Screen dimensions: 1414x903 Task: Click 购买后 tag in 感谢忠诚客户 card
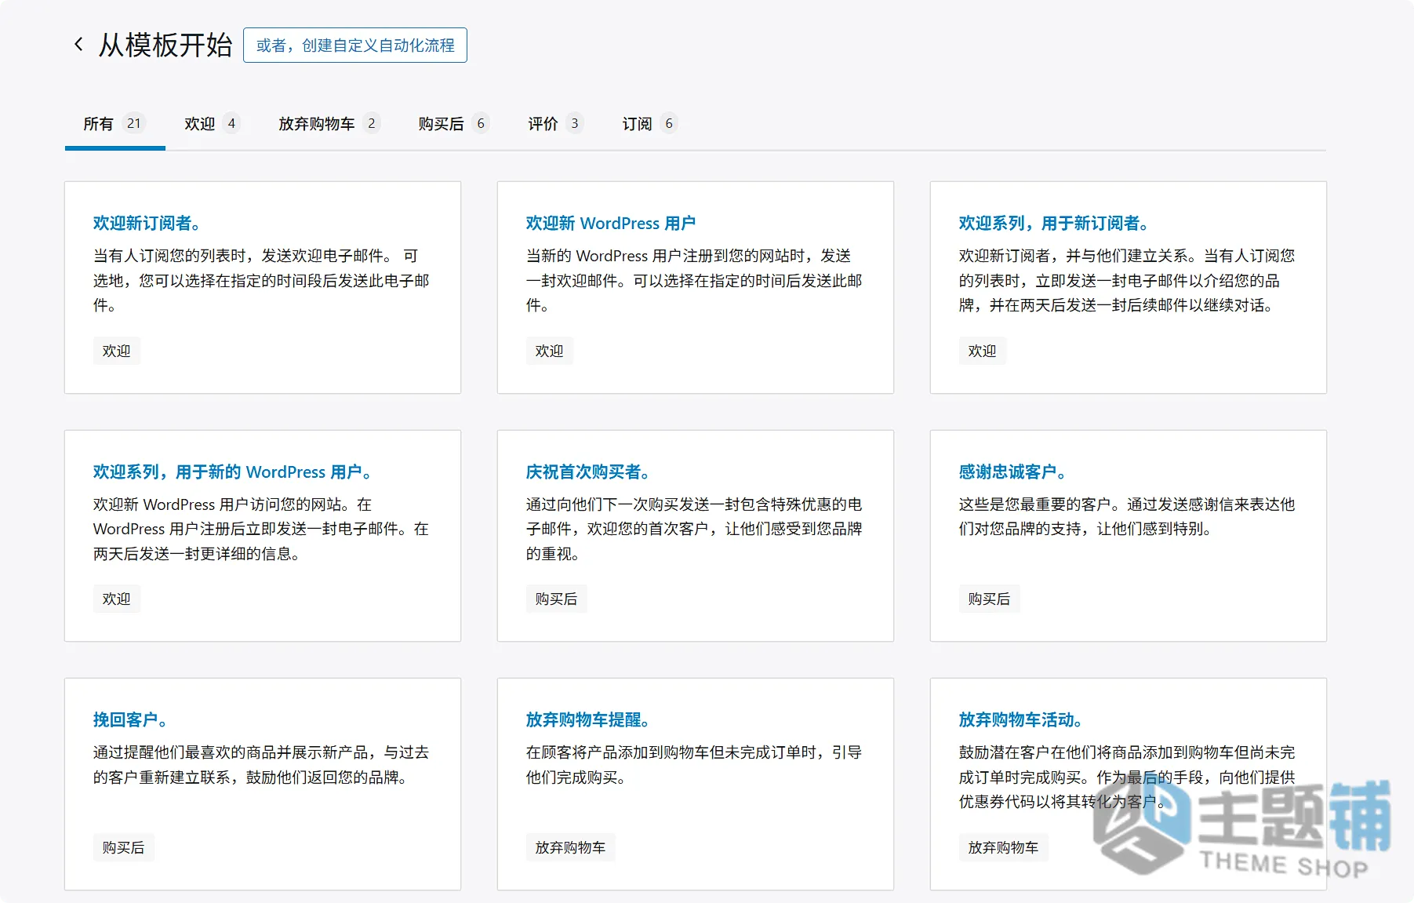[990, 599]
